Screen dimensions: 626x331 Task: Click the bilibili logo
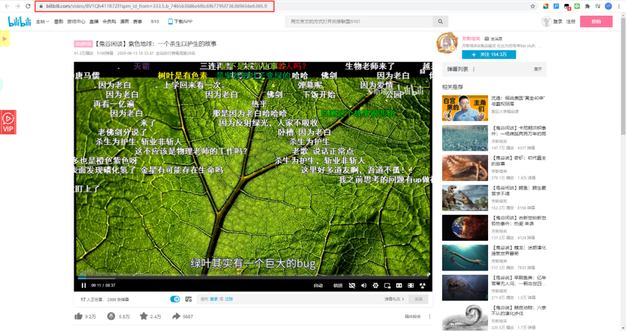point(20,21)
